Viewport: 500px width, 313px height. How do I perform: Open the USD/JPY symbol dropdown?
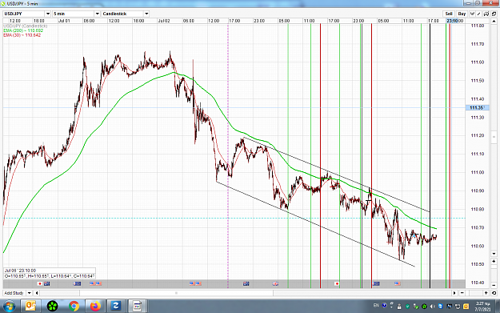point(48,14)
